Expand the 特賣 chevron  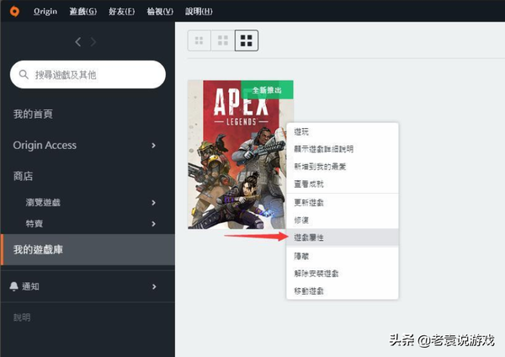[x=153, y=223]
